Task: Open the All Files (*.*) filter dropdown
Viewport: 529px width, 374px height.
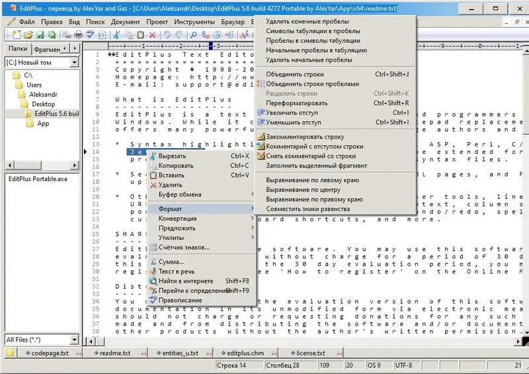Action: [75, 340]
